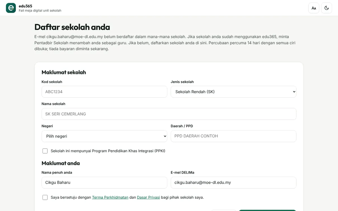Click the 'Maklumat anda' section heading
This screenshot has width=338, height=211.
[x=61, y=163]
